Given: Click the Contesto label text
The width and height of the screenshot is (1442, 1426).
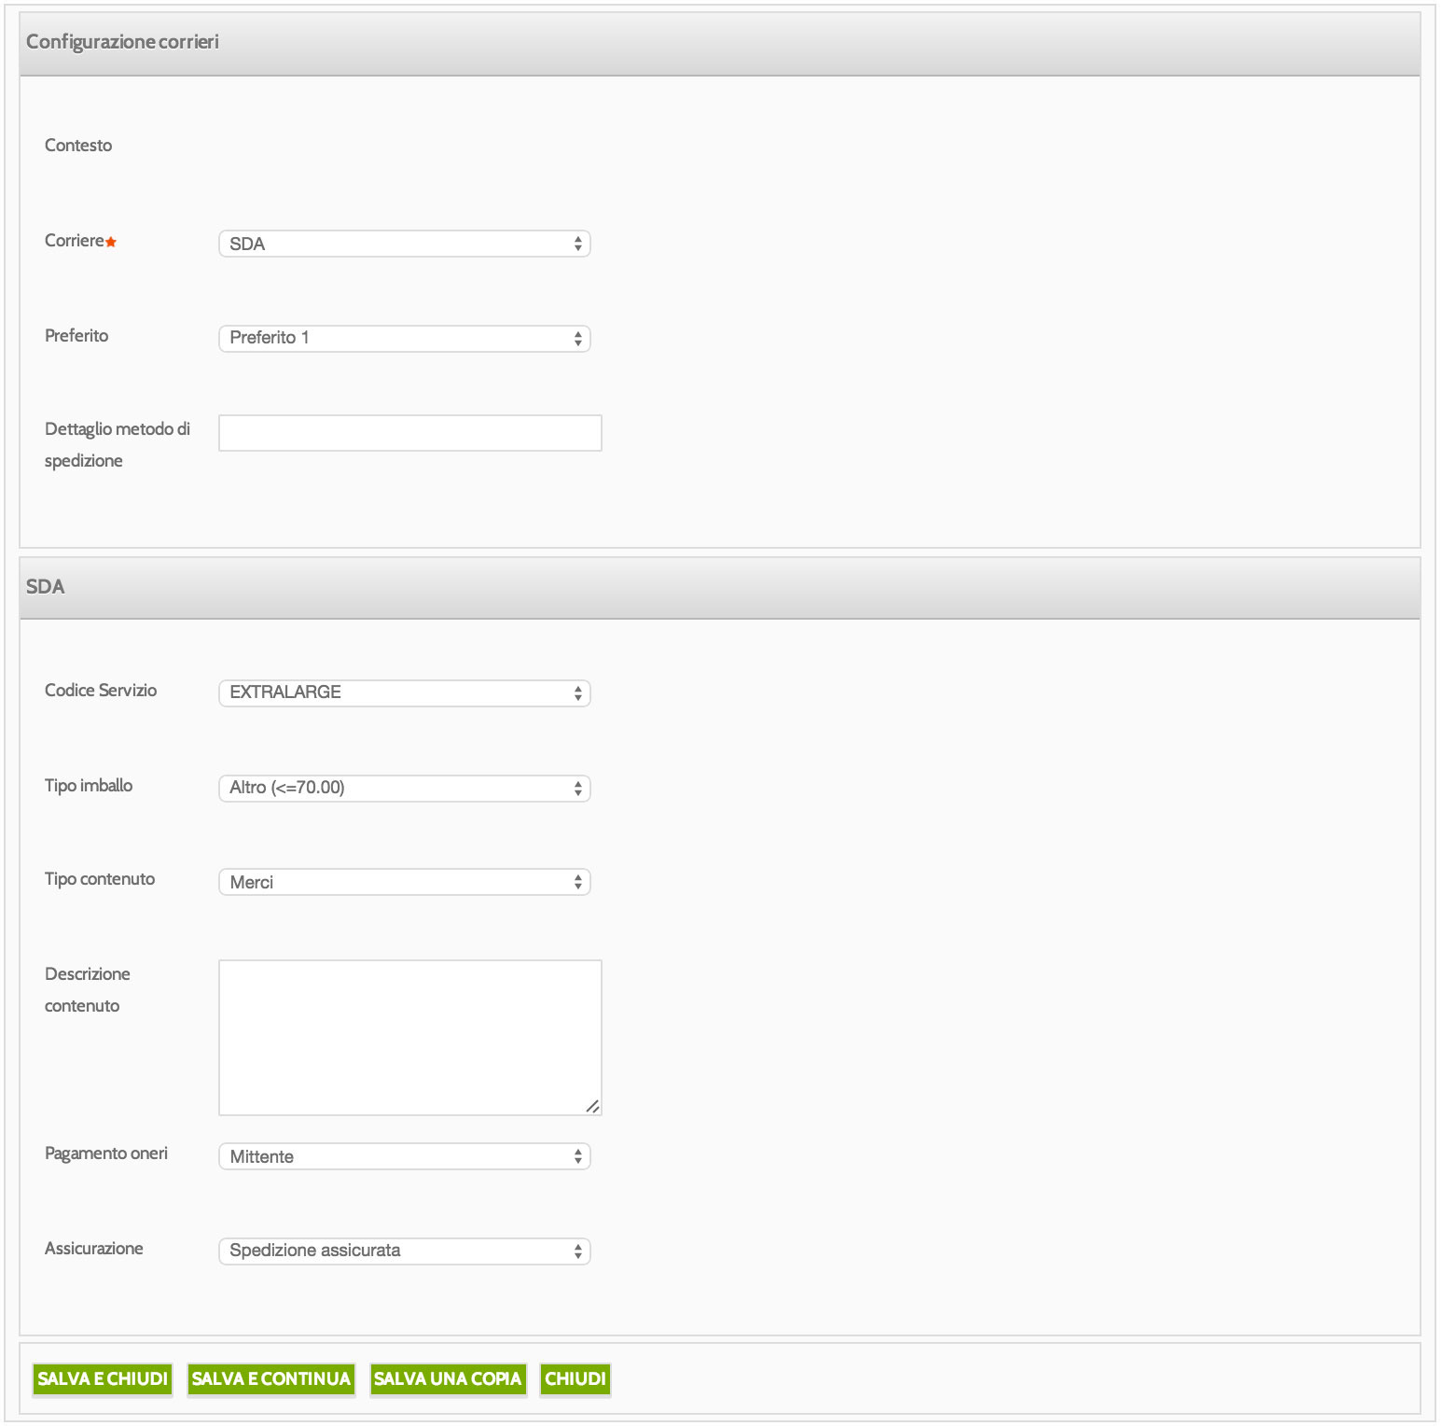Looking at the screenshot, I should [78, 146].
